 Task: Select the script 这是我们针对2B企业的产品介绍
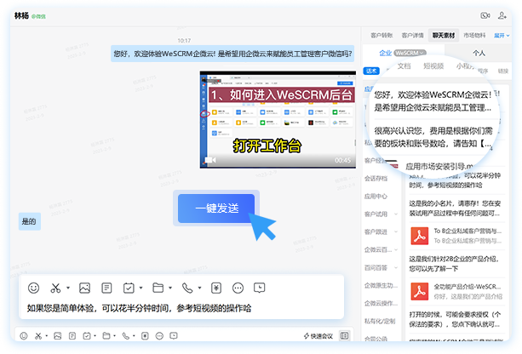[453, 264]
